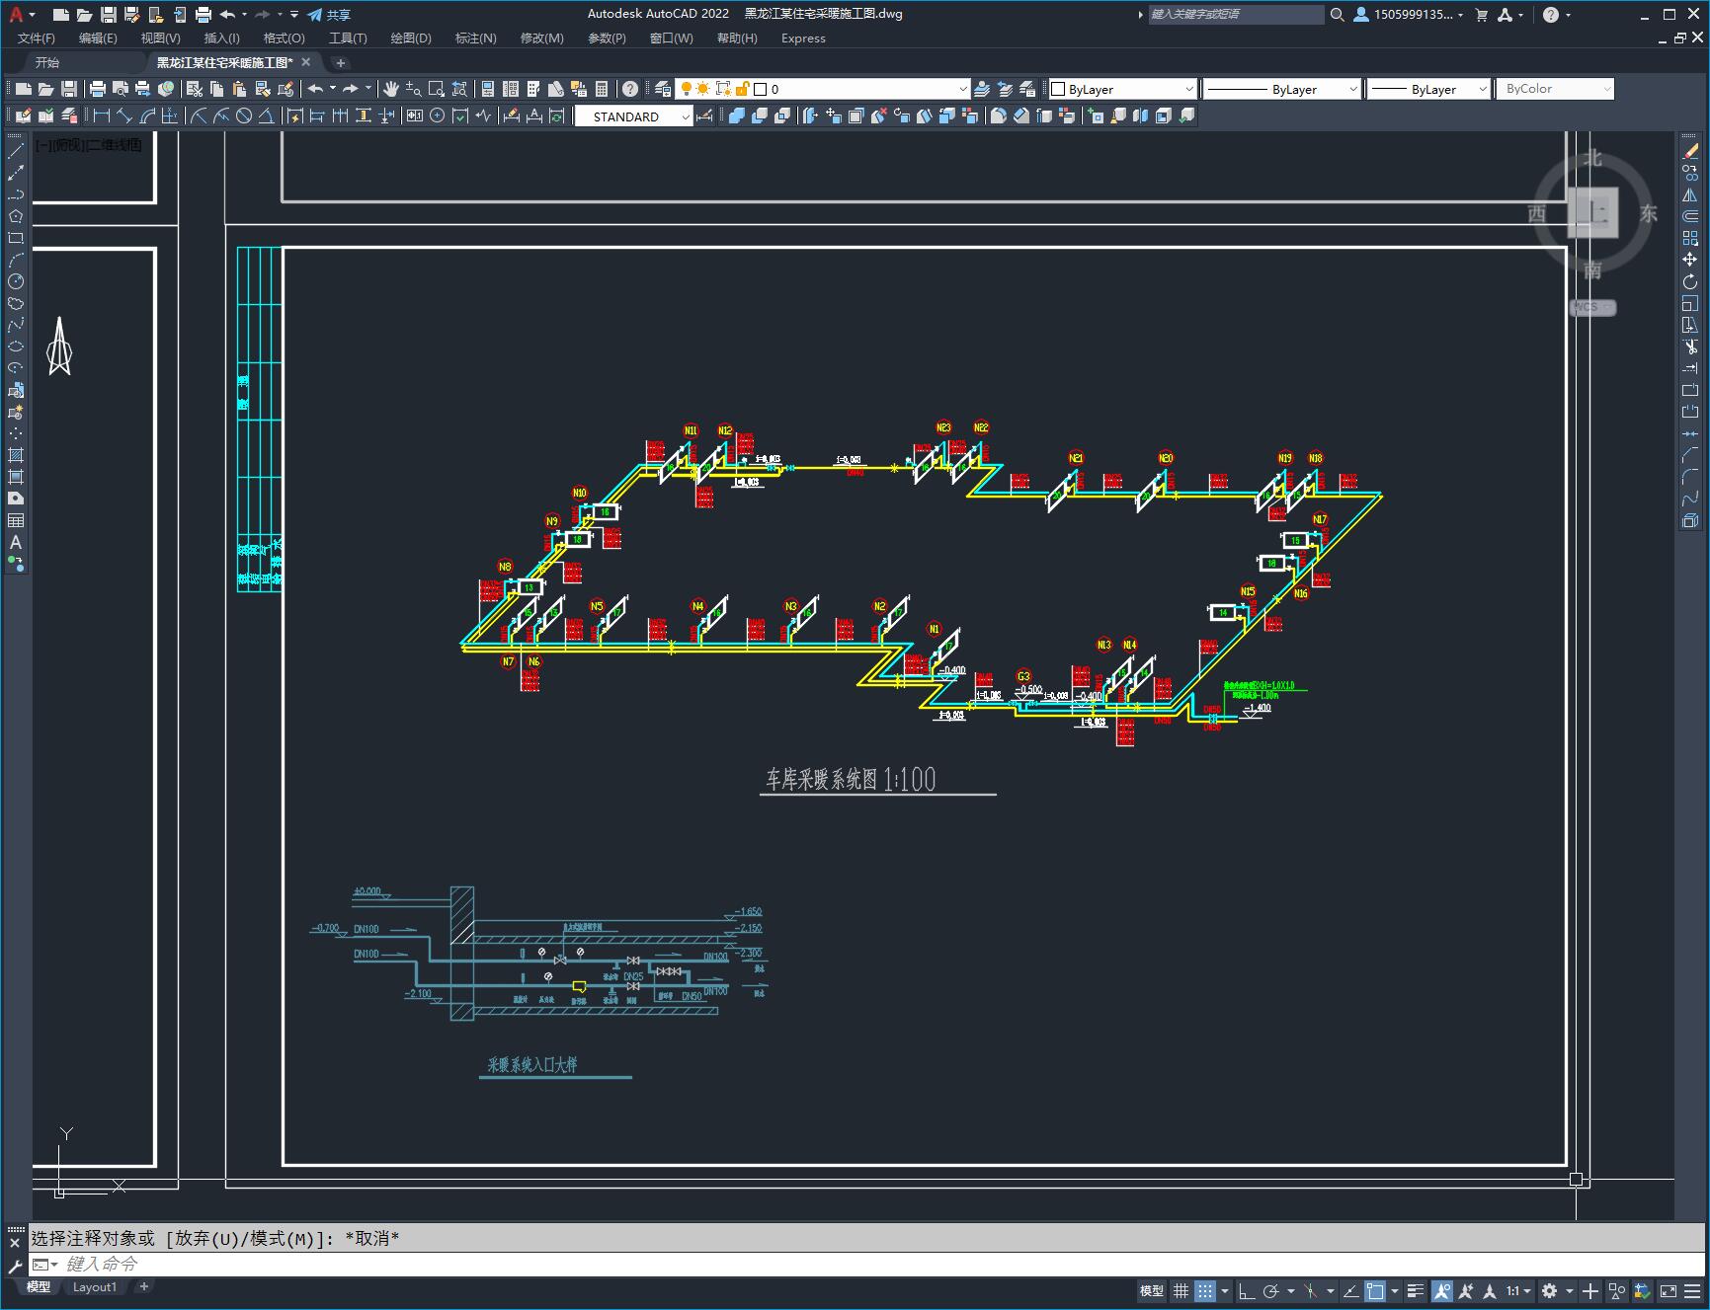This screenshot has width=1710, height=1310.
Task: Click the Zoom Window tool icon
Action: pyautogui.click(x=437, y=89)
